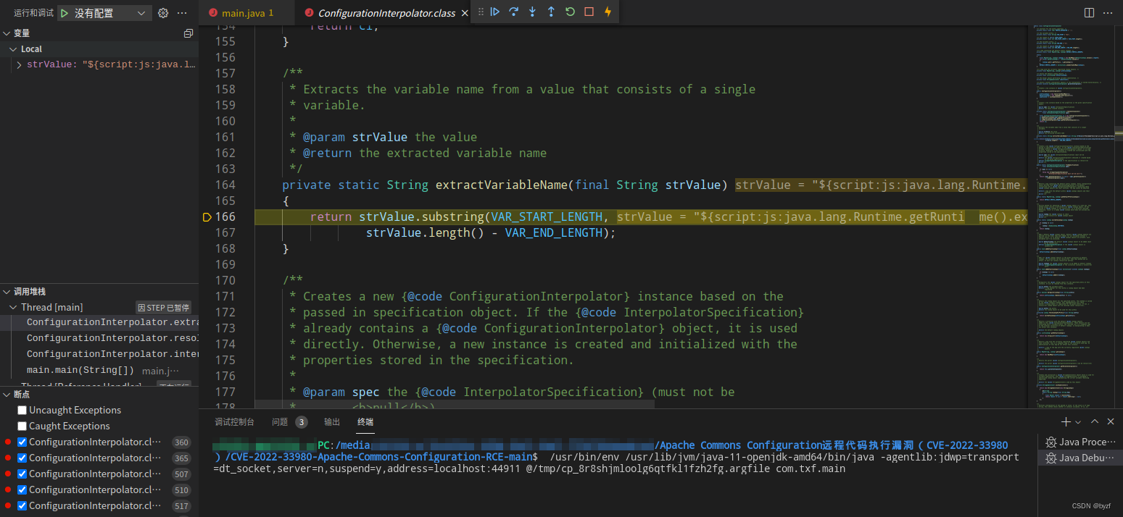Collapse Thread [main] in call stack
Image resolution: width=1123 pixels, height=517 pixels.
(14, 307)
